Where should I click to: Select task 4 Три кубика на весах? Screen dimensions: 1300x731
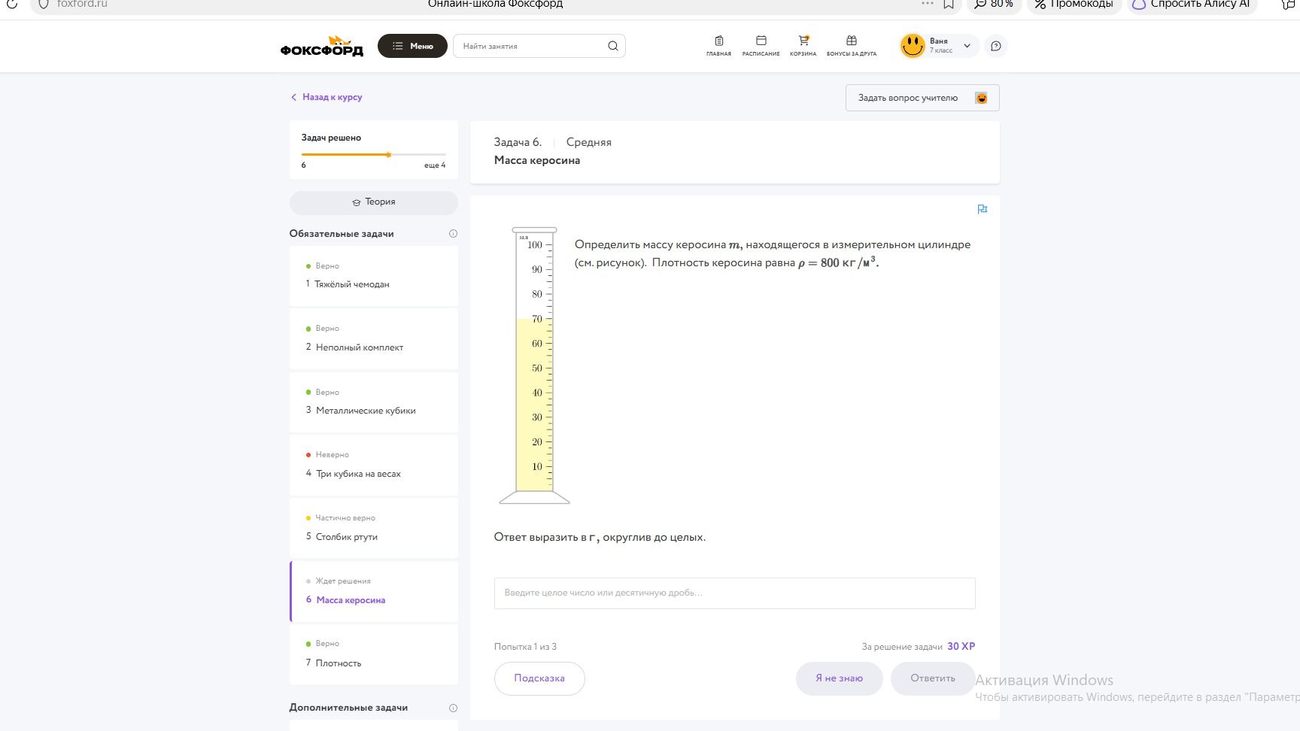tap(374, 465)
